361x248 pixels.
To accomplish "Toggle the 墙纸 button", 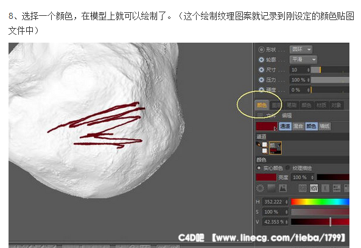I will tap(324, 126).
